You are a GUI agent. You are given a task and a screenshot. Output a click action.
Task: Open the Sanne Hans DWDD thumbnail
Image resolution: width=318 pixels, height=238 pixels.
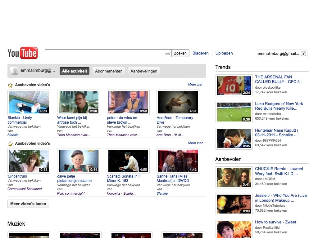tap(178, 161)
